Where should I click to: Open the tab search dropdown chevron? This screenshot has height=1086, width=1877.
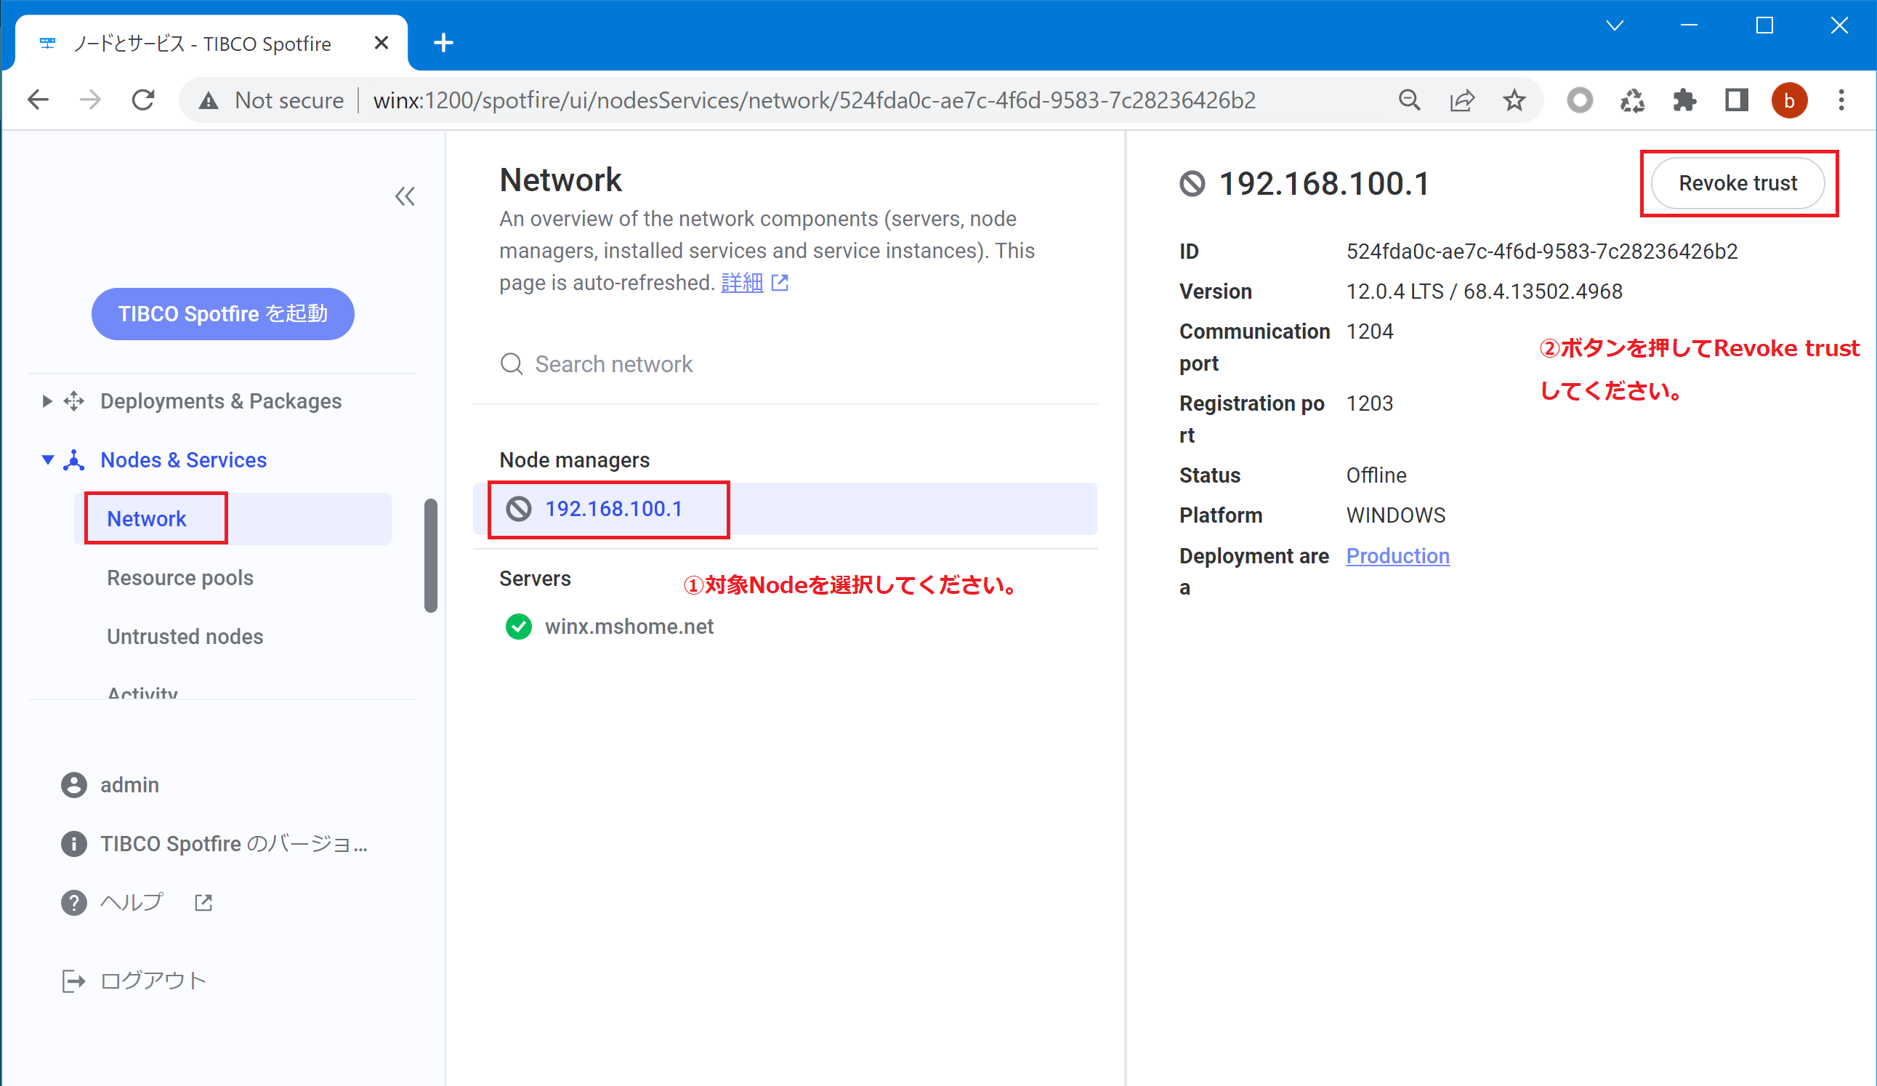click(1614, 25)
